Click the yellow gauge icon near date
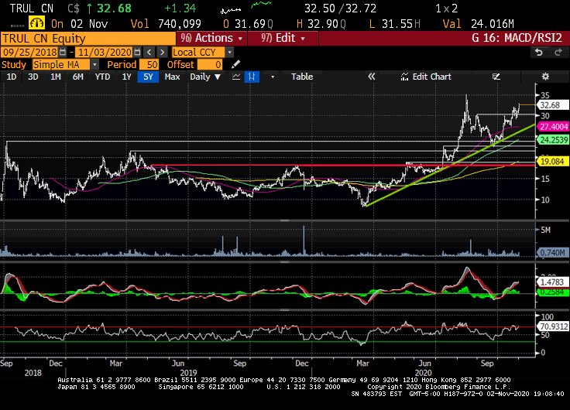 tap(36, 24)
